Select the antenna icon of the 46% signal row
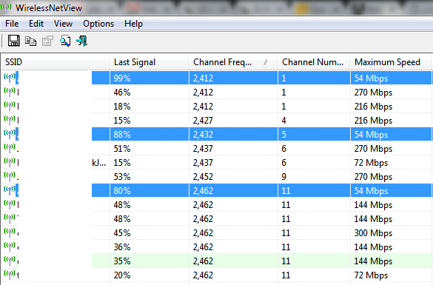The width and height of the screenshot is (433, 285). pos(10,92)
